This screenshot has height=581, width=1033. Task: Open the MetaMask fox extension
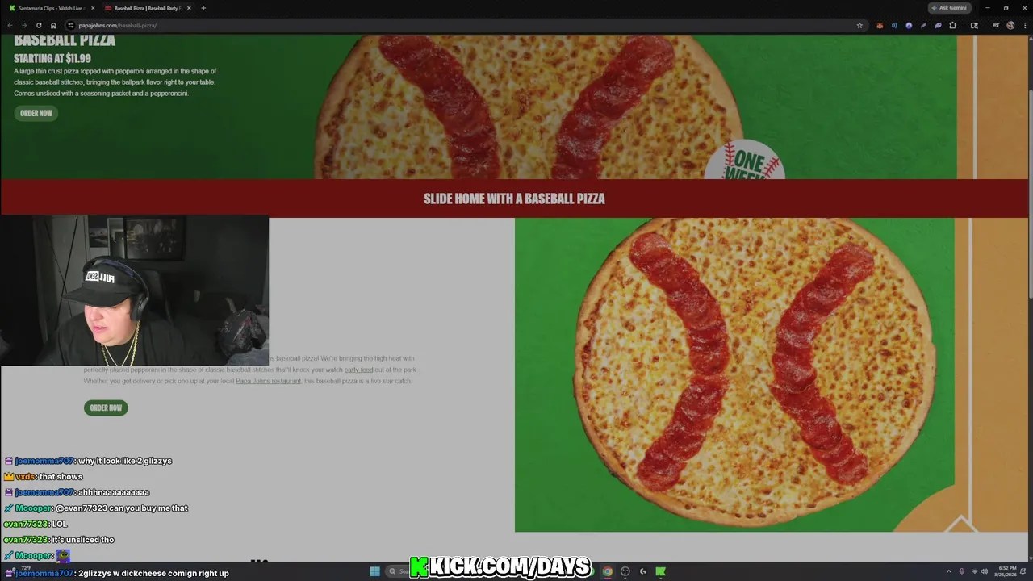pos(880,25)
